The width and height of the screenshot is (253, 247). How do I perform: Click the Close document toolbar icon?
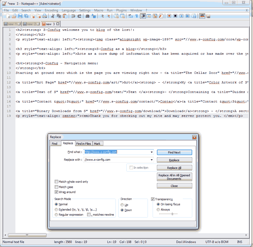pos(32,16)
